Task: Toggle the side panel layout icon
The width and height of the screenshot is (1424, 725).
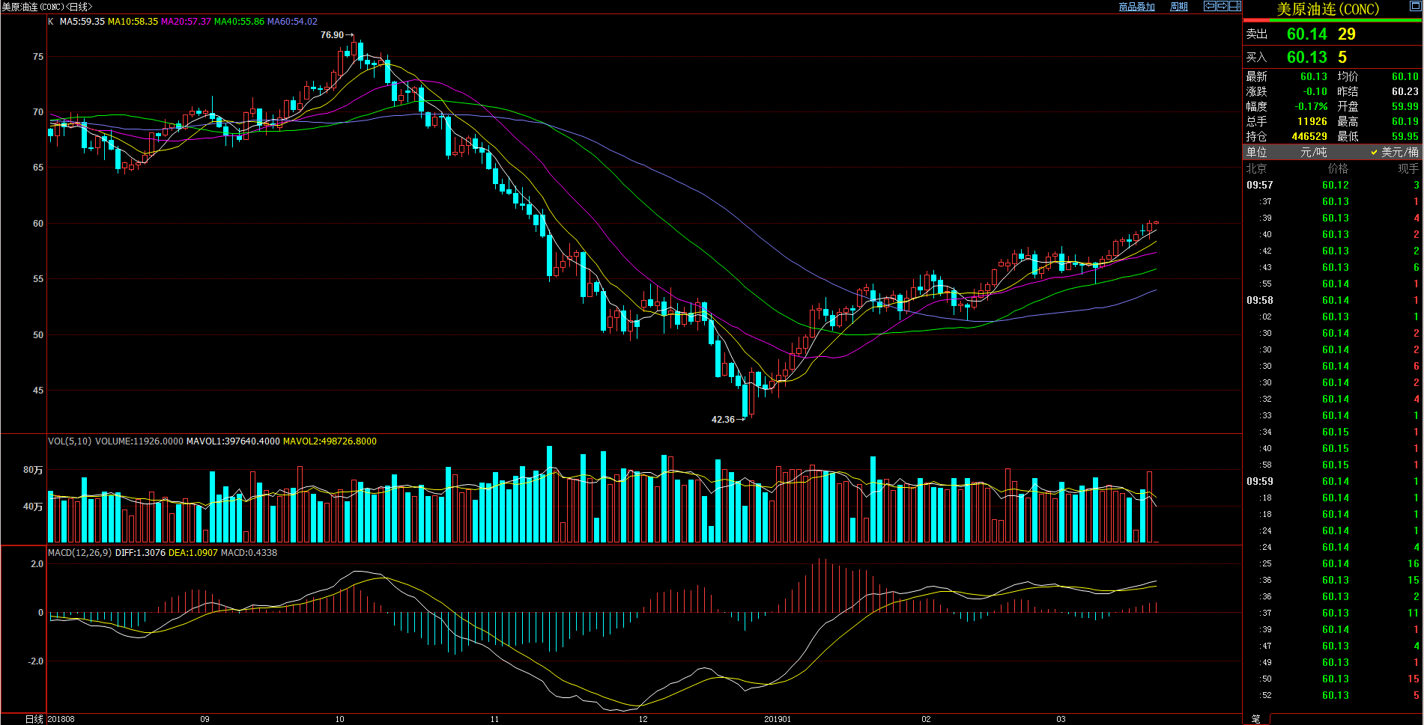Action: click(x=1235, y=6)
